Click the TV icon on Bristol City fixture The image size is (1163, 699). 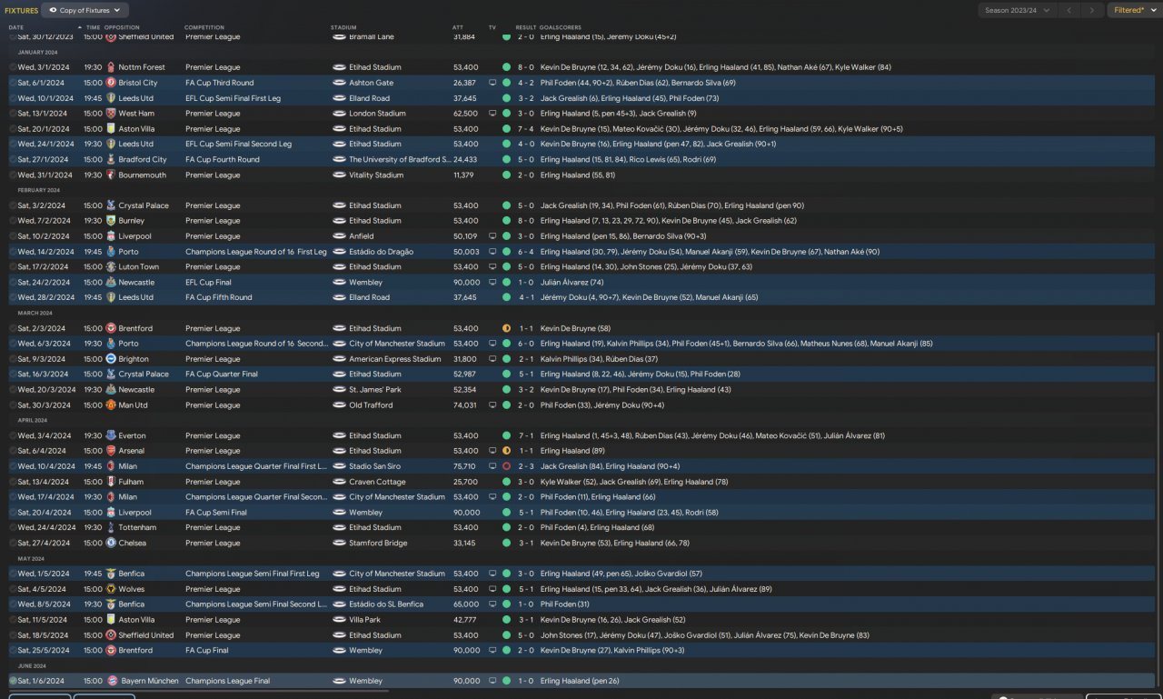pyautogui.click(x=492, y=83)
